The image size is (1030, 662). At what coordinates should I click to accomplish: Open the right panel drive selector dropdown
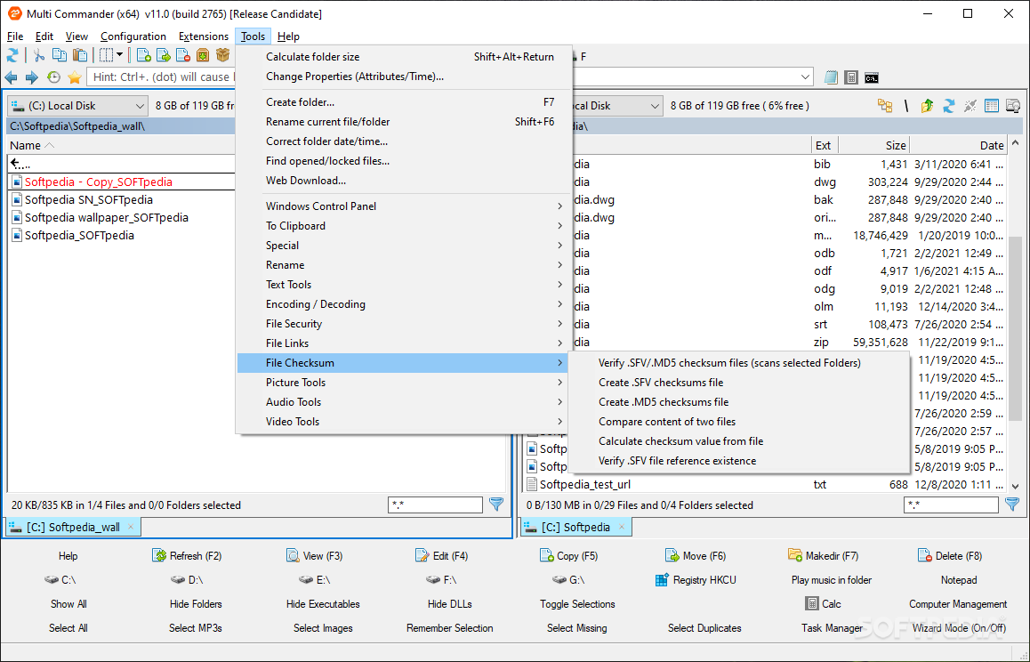click(x=655, y=105)
